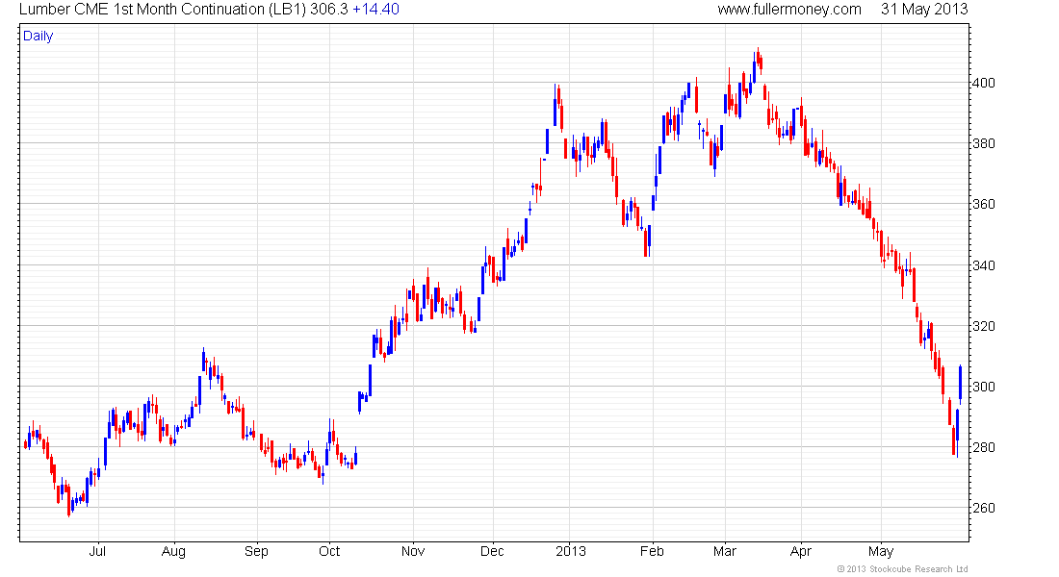Click the 300 price axis label
Screen dimensions: 1059x577
(983, 387)
